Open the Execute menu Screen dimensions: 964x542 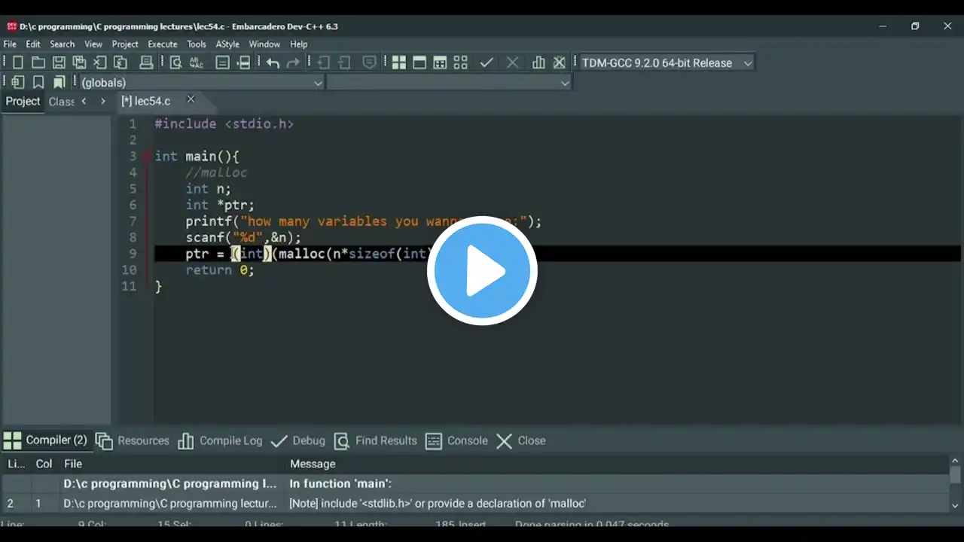[163, 44]
